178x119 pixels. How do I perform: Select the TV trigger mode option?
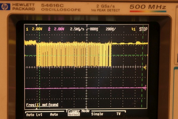(x=118, y=114)
